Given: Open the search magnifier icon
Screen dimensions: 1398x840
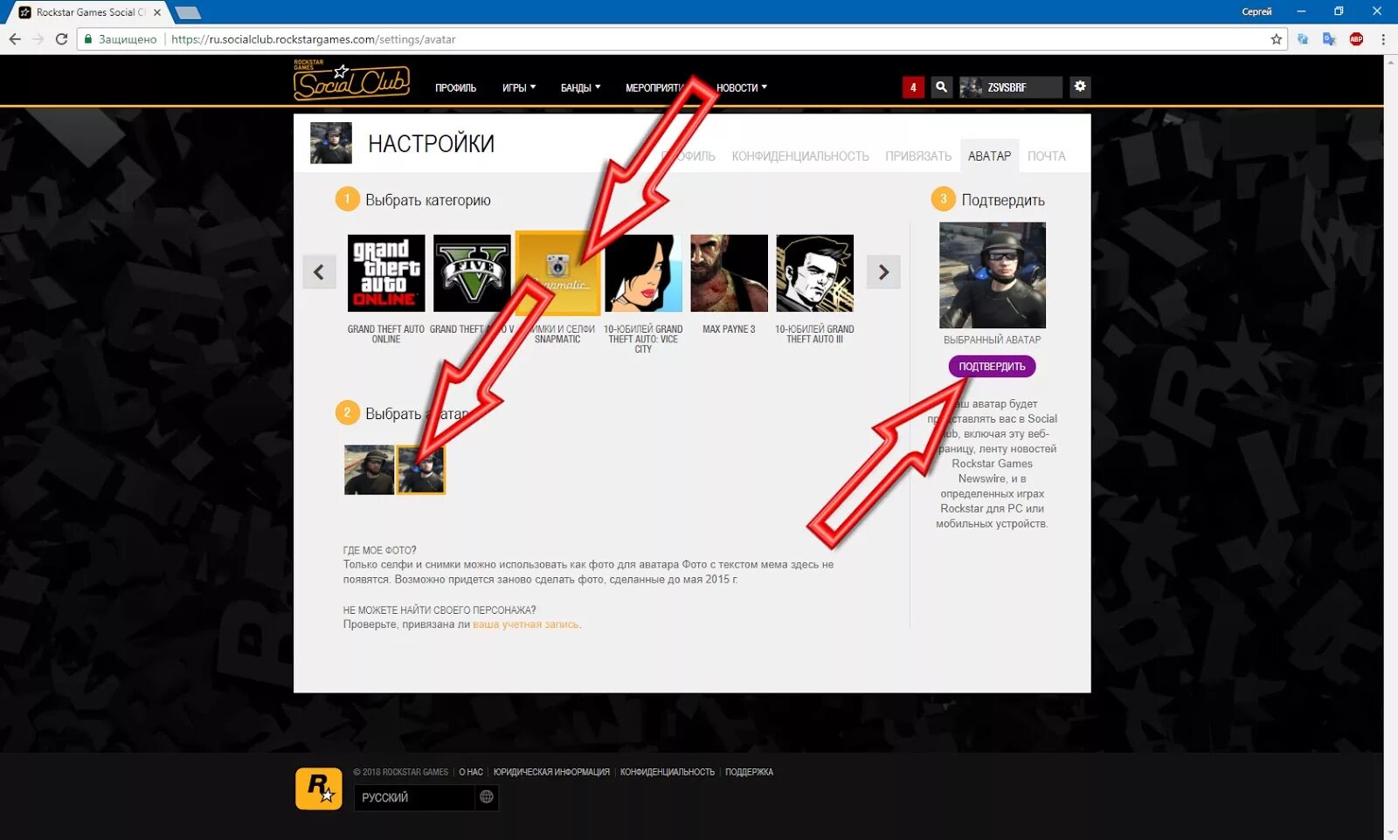Looking at the screenshot, I should (x=941, y=86).
